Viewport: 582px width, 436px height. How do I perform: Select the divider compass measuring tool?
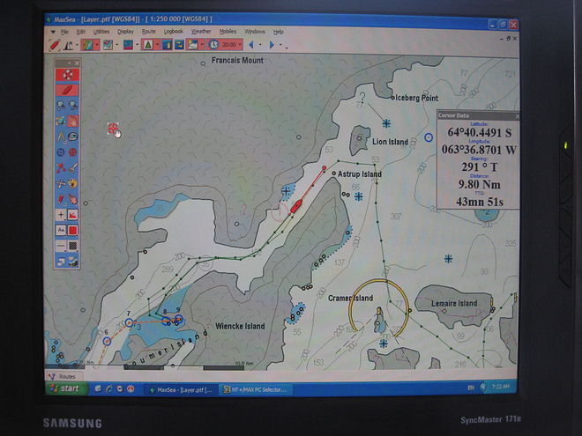61,137
